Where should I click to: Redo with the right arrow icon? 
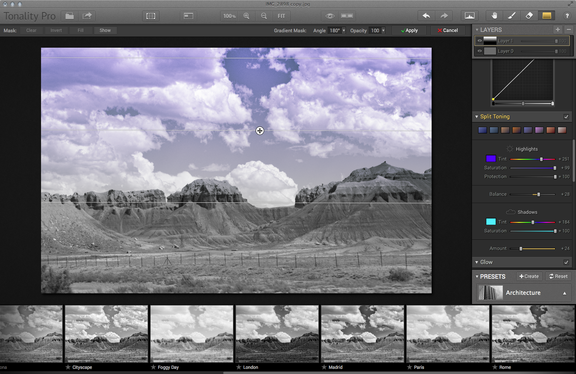444,16
